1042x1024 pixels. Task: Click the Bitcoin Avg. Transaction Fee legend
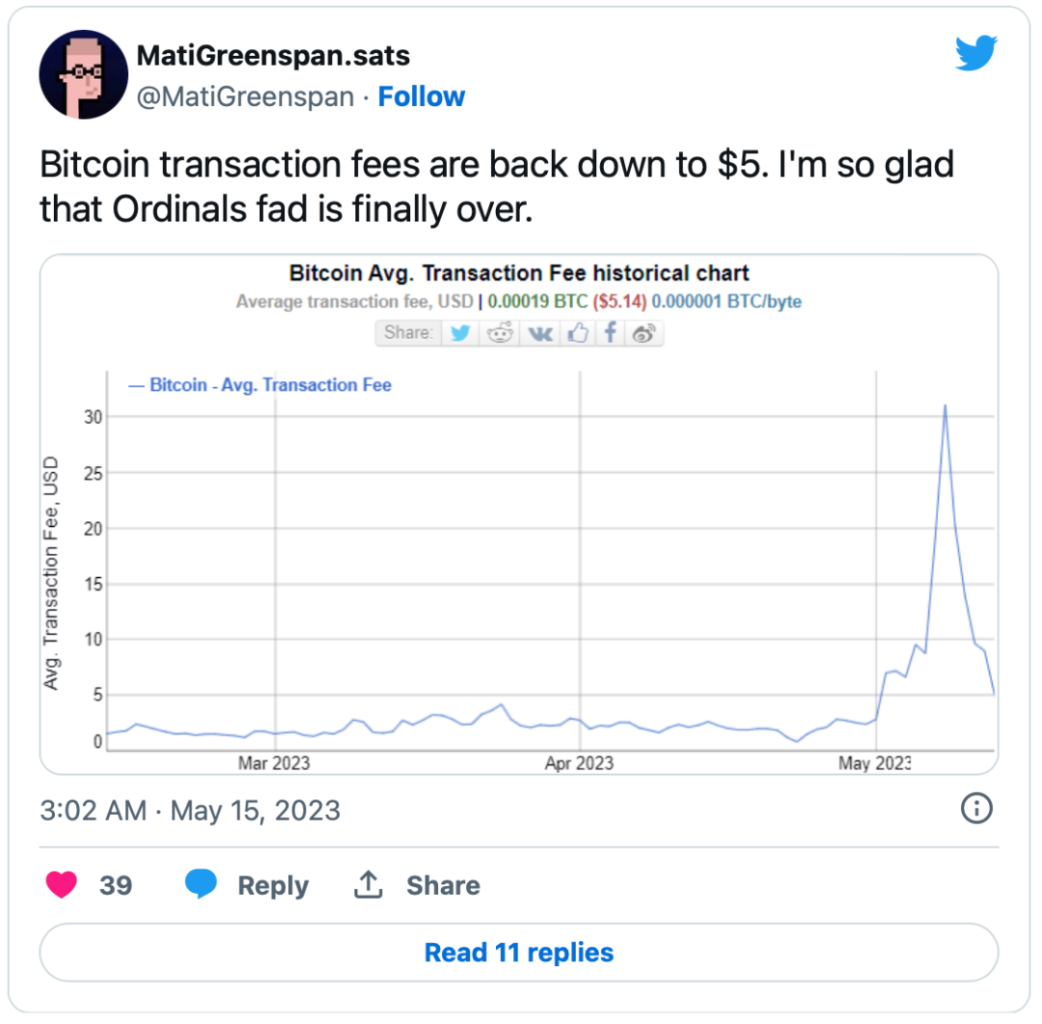point(260,385)
